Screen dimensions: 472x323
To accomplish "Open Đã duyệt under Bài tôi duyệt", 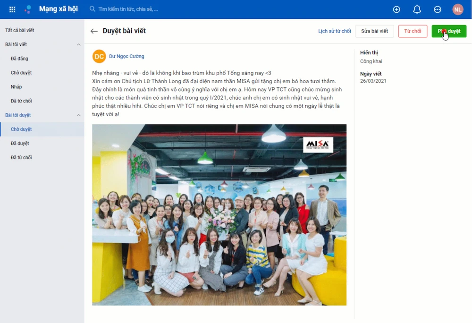I will coord(20,144).
